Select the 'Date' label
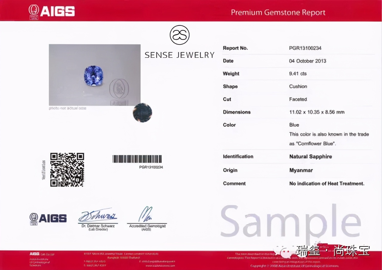The image size is (382, 270). pyautogui.click(x=228, y=61)
